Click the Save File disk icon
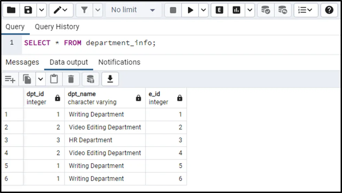The width and height of the screenshot is (342, 193). click(28, 10)
